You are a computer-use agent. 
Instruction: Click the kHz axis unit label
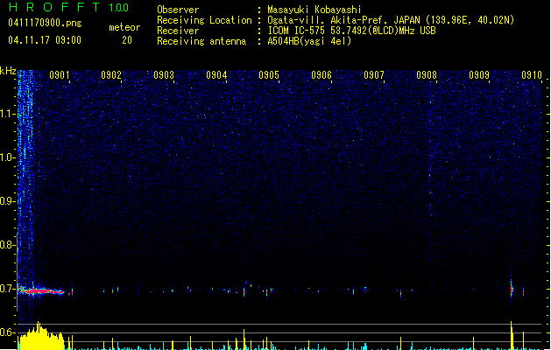(x=8, y=72)
